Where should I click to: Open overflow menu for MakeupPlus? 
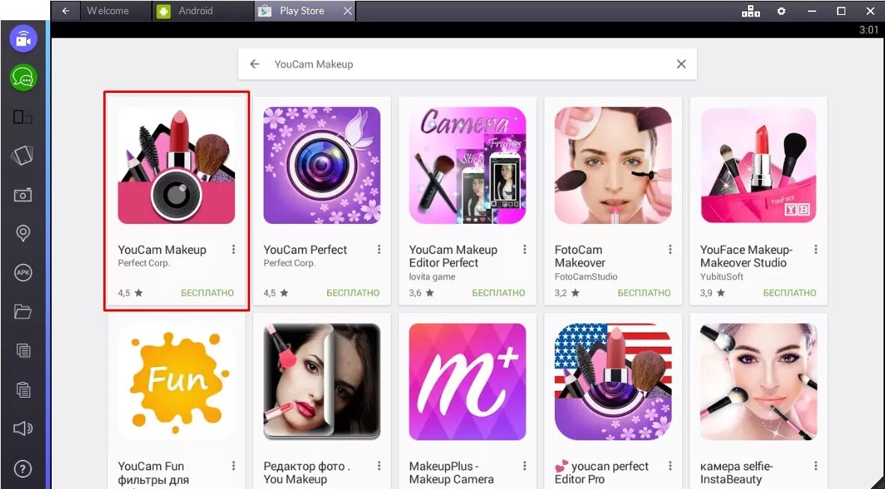tap(525, 466)
